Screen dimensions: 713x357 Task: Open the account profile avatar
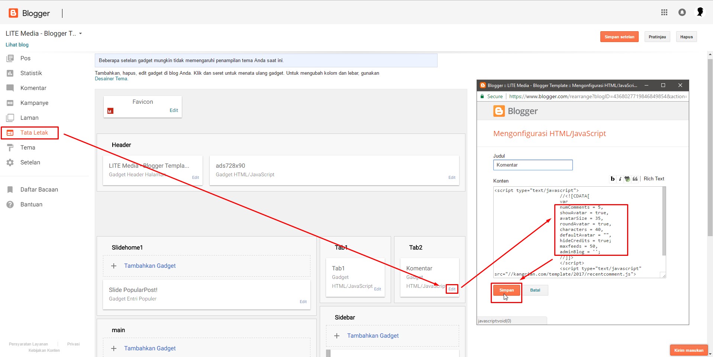coord(700,12)
